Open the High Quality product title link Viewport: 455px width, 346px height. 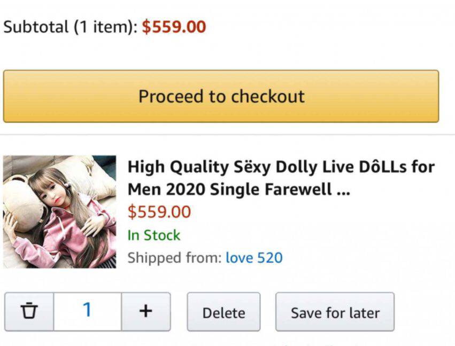pyautogui.click(x=281, y=167)
